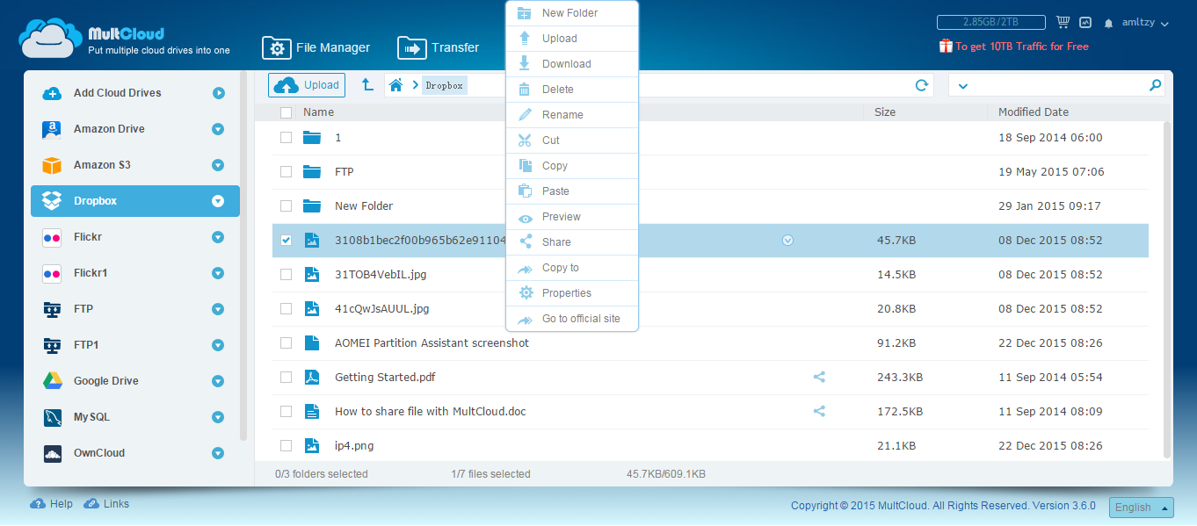Image resolution: width=1197 pixels, height=526 pixels.
Task: Open the Links footer link
Action: [106, 504]
